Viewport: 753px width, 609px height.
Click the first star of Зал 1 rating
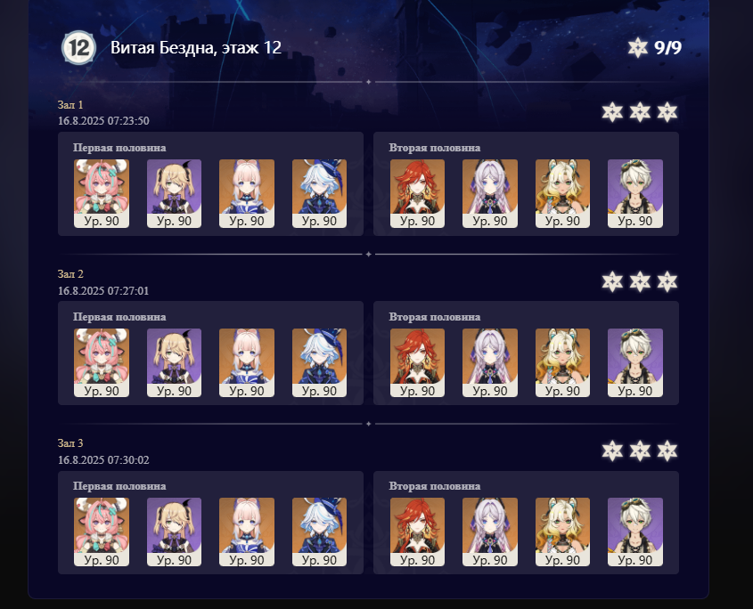tap(612, 112)
